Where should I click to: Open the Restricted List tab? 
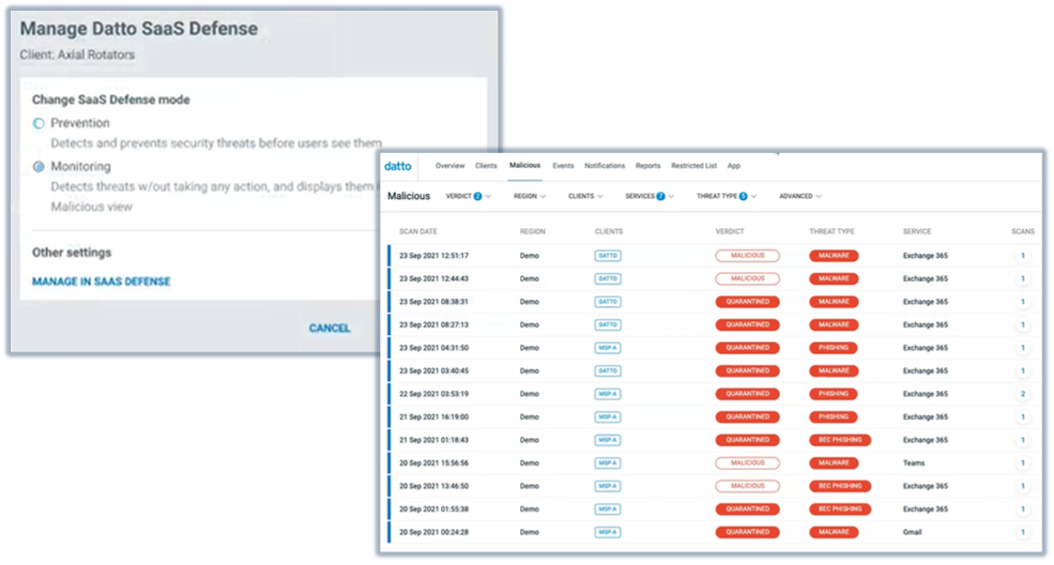694,166
